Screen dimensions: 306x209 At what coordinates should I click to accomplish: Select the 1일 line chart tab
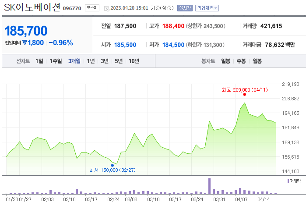point(39,61)
